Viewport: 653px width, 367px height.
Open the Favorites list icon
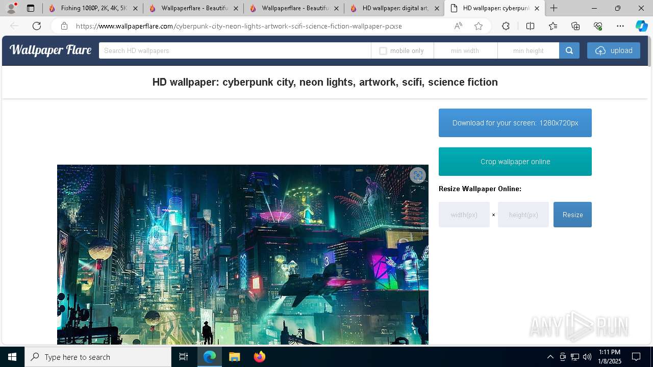(x=553, y=26)
